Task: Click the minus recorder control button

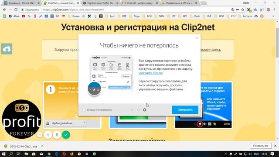Action: click(40, 135)
